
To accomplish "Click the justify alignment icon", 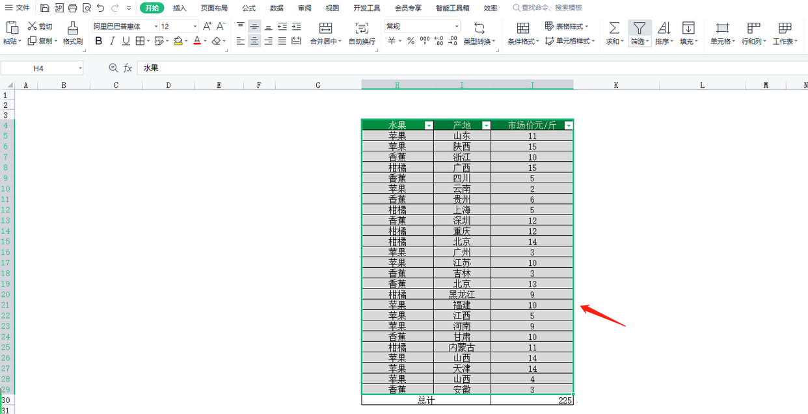I will (x=282, y=41).
